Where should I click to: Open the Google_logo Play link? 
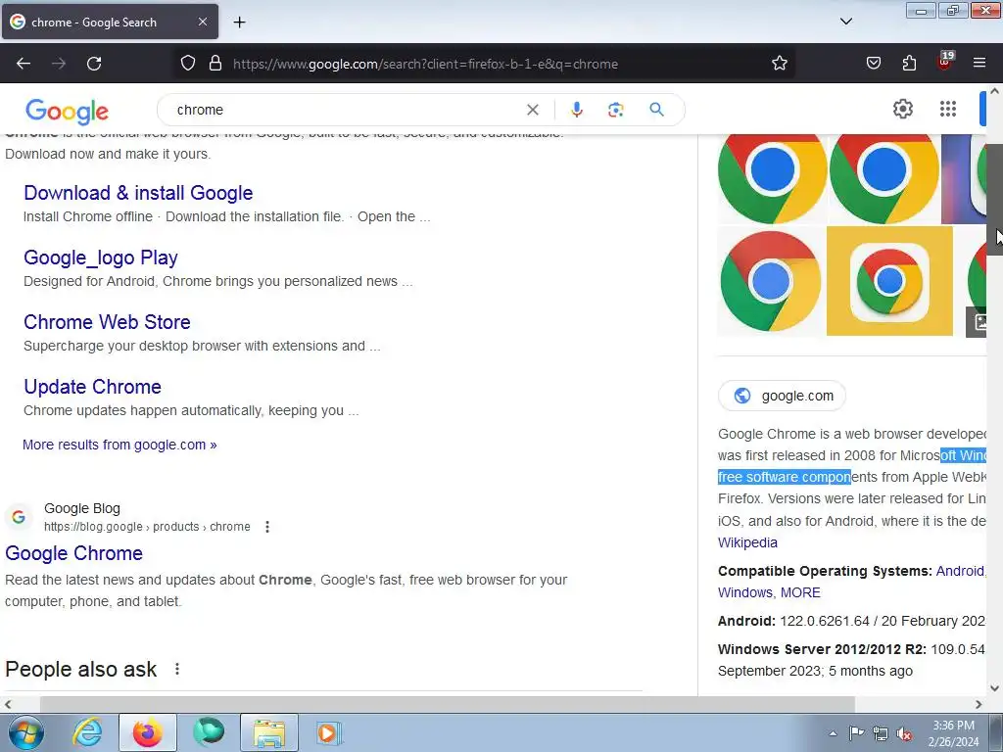[x=101, y=258]
